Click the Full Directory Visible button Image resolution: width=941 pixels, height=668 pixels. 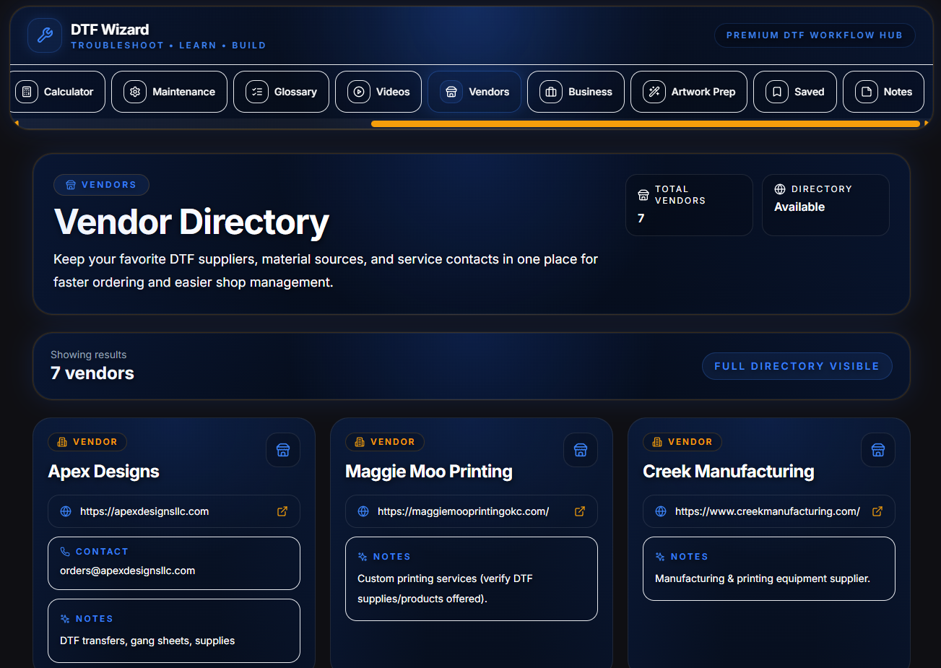(797, 366)
